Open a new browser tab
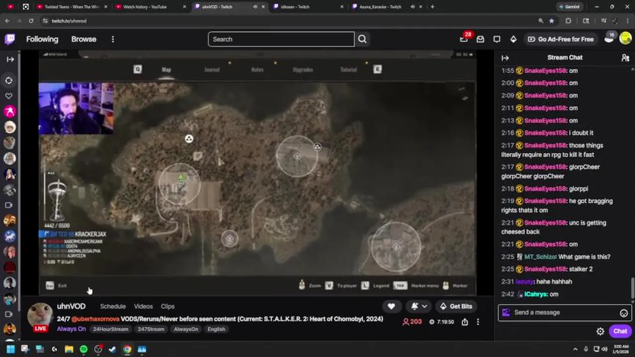 [432, 7]
